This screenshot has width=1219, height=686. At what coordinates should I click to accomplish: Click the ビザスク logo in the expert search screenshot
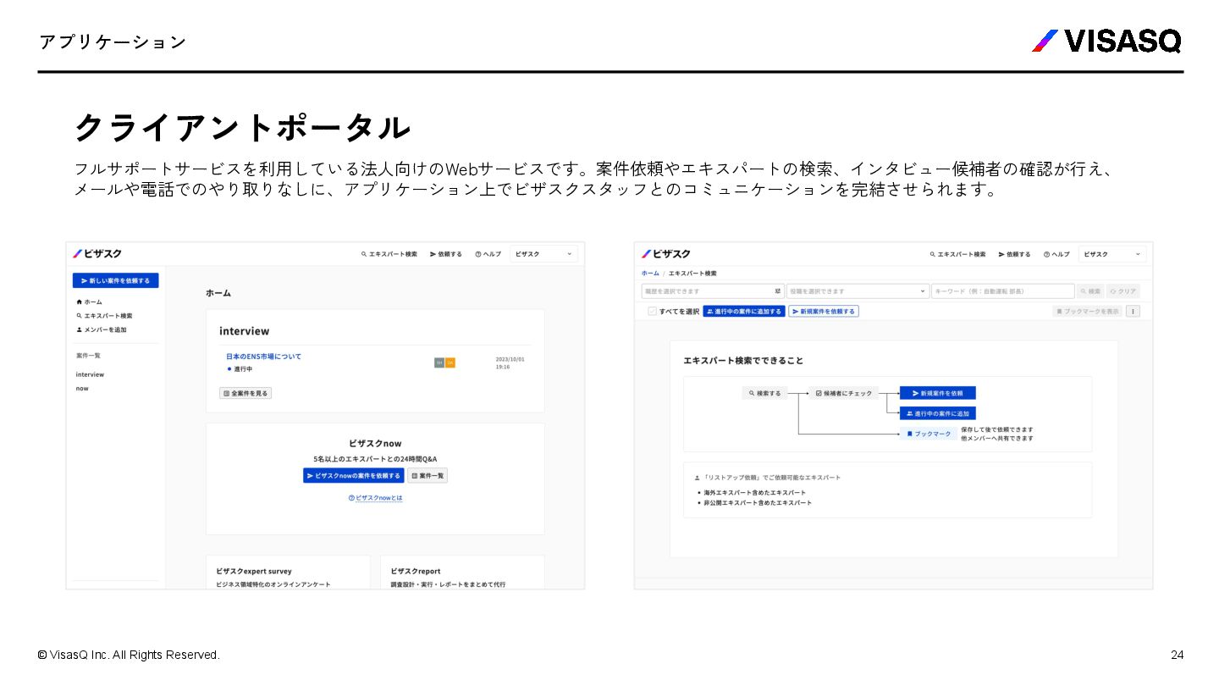pos(666,253)
